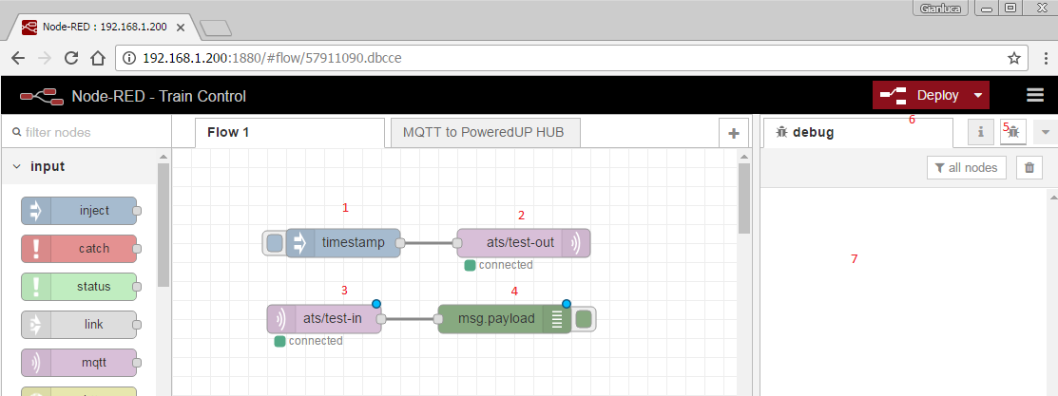Click the ats/test-in node output port
The width and height of the screenshot is (1058, 396).
380,318
